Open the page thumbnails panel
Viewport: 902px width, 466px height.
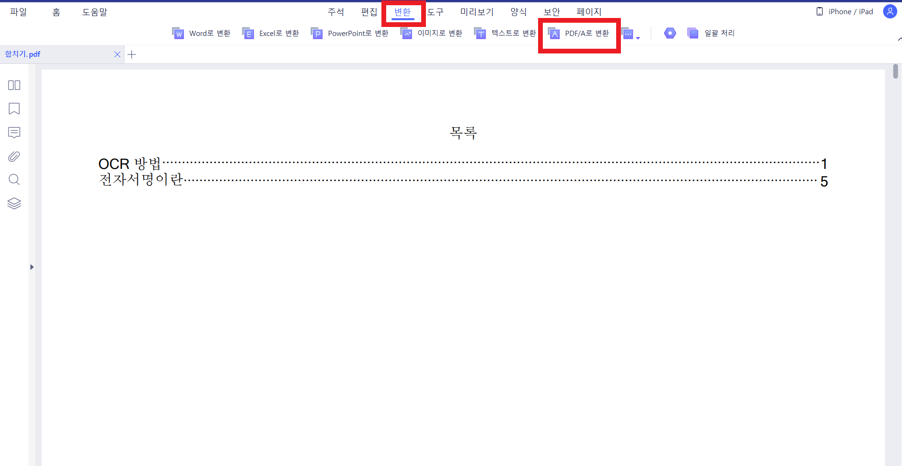(14, 85)
